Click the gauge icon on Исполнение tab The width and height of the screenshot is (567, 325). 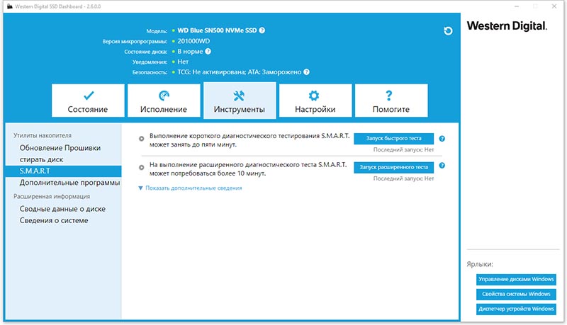[x=164, y=96]
